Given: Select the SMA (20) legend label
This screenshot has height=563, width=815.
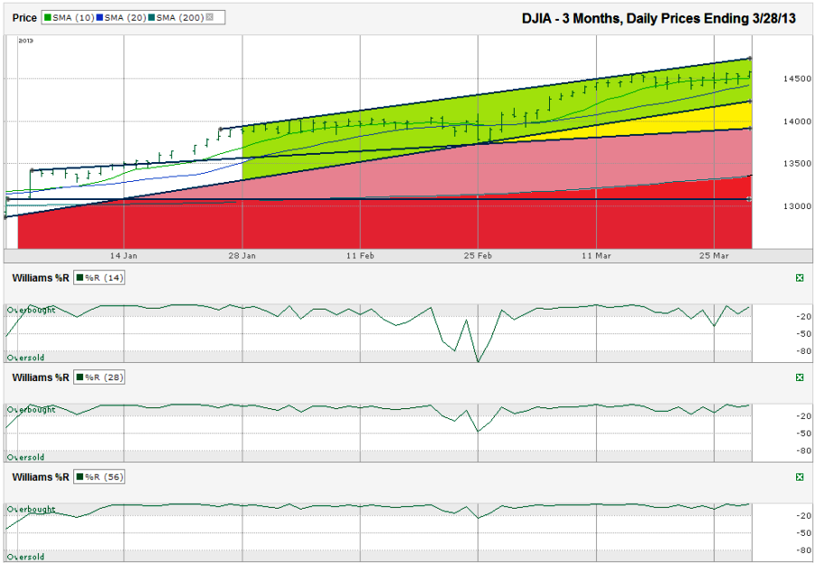Looking at the screenshot, I should tap(125, 18).
